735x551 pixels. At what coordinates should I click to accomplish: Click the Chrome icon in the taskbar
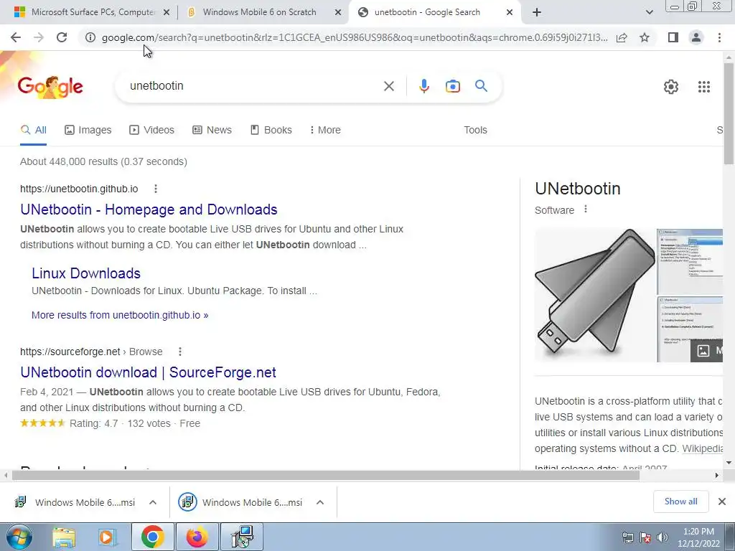[152, 537]
